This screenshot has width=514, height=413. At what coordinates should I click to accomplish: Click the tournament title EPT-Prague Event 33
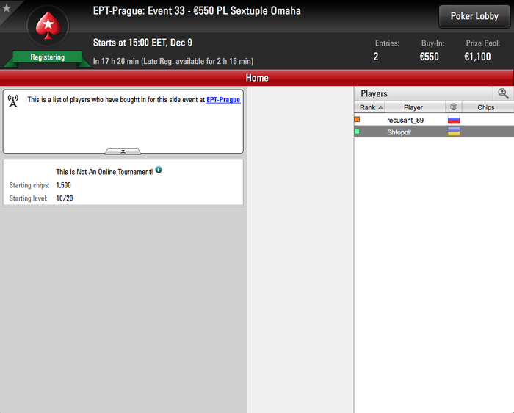[x=197, y=11]
